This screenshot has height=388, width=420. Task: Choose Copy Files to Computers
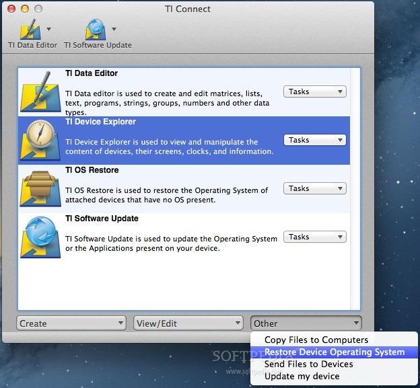(x=335, y=340)
